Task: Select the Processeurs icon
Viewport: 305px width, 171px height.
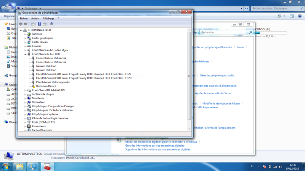Action: (x=29, y=126)
